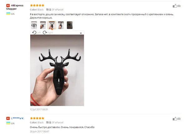
Task: Close the enlarged review photo
Action: 81,33
